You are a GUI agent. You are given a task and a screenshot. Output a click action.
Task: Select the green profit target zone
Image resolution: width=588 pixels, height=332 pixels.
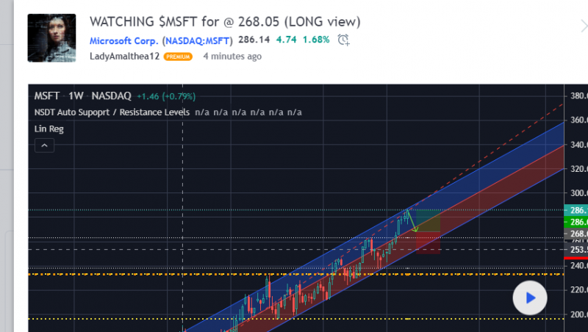tap(429, 221)
